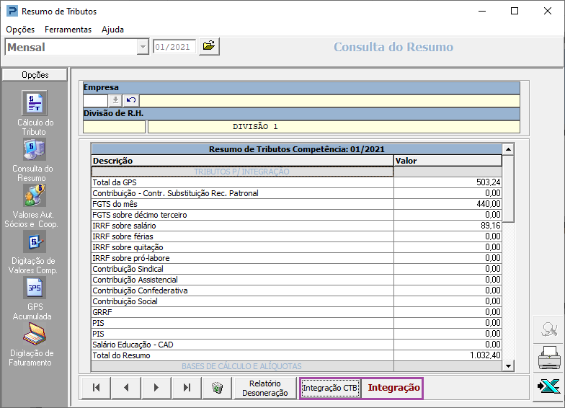Open Digitação de Faturamento icon
Image resolution: width=565 pixels, height=408 pixels.
point(35,334)
